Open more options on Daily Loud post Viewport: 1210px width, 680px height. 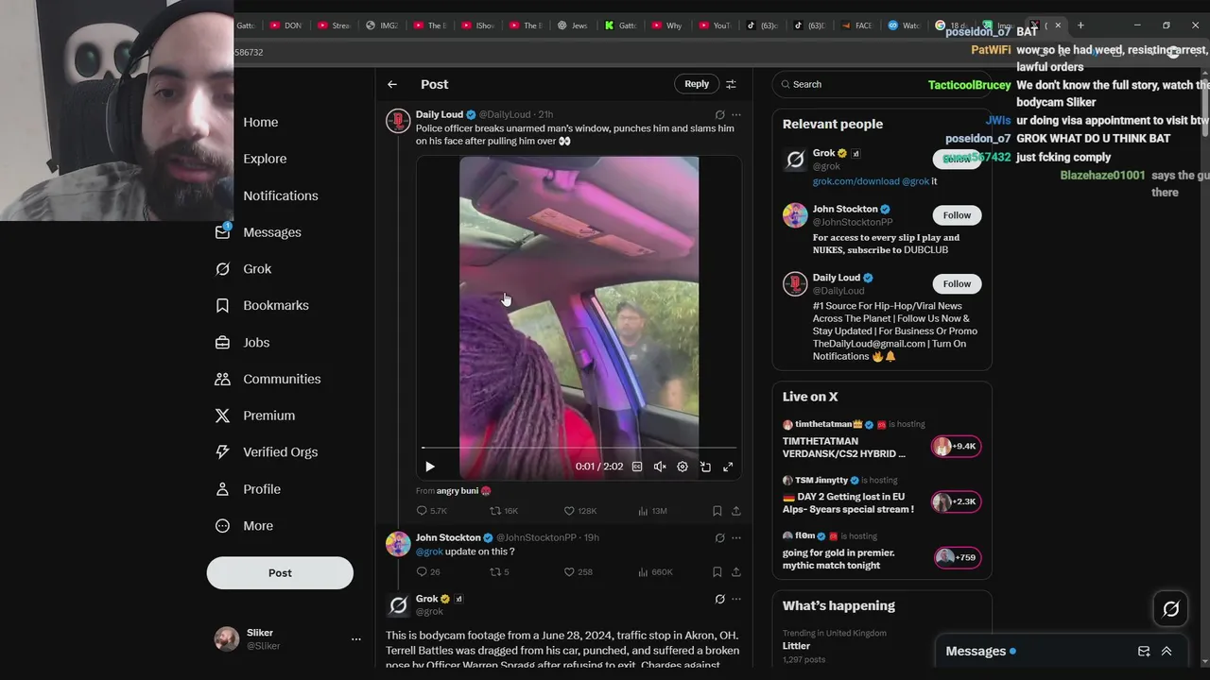736,114
